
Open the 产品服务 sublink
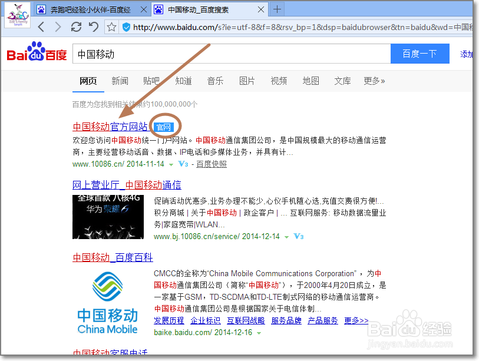click(323, 321)
